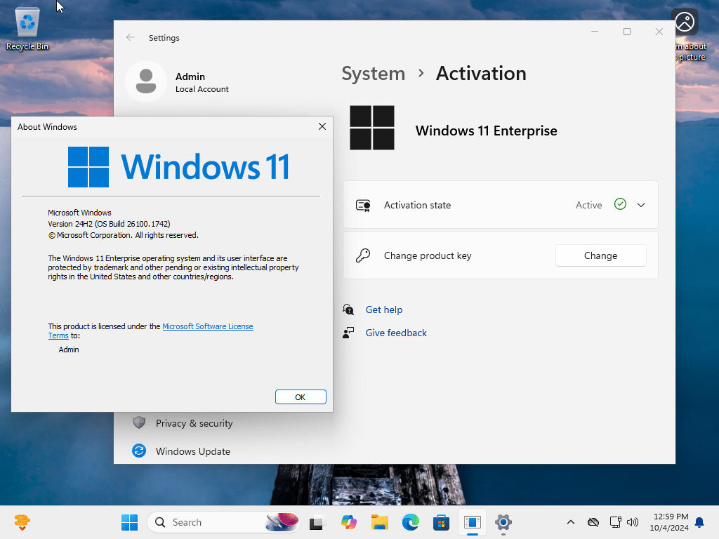Open the Terms link in About Windows
This screenshot has height=539, width=719.
click(x=58, y=335)
